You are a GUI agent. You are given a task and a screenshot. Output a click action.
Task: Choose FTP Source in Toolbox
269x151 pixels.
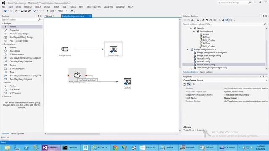tap(14, 89)
